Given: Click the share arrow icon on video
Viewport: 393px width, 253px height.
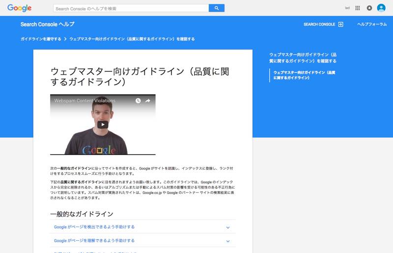Looking at the screenshot, I should [148, 101].
